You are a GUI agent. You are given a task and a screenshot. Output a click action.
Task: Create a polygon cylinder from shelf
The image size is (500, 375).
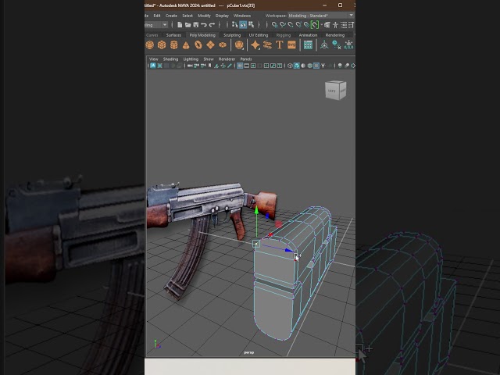pyautogui.click(x=173, y=45)
